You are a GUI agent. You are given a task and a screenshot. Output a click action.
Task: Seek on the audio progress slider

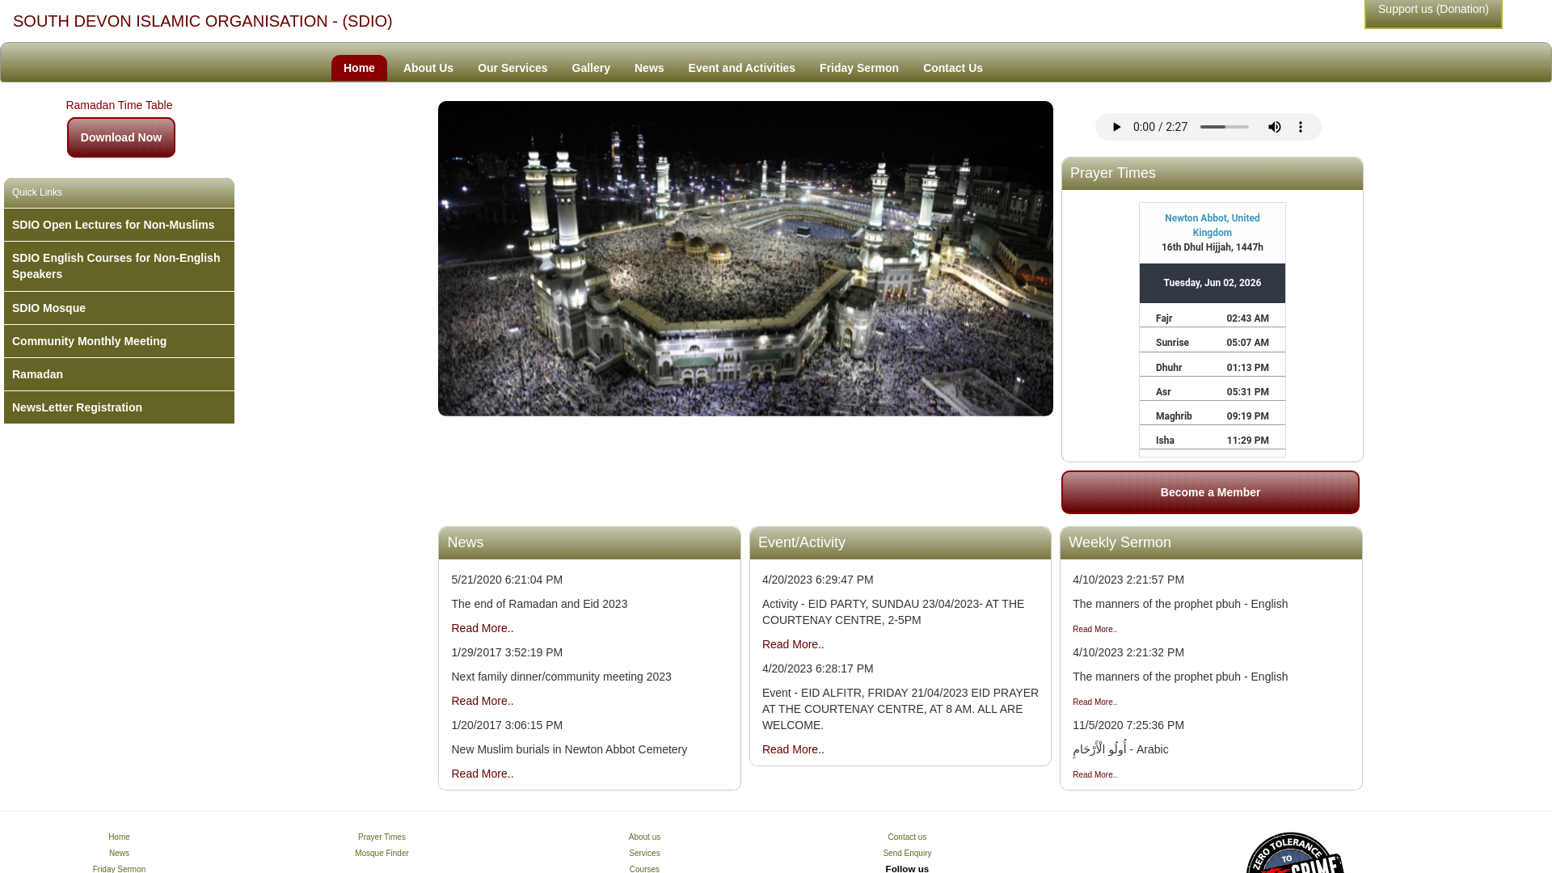pos(1225,127)
